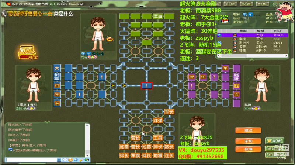The width and height of the screenshot is (295, 165).
Task: Select 洪七公 row in player list
Action: (253, 43)
